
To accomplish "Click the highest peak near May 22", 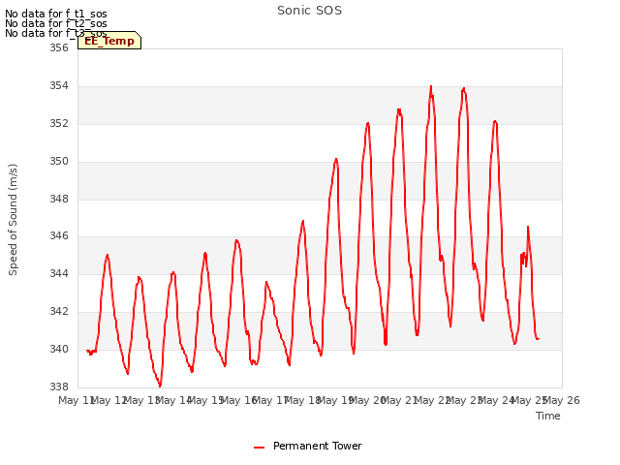I will coord(431,86).
